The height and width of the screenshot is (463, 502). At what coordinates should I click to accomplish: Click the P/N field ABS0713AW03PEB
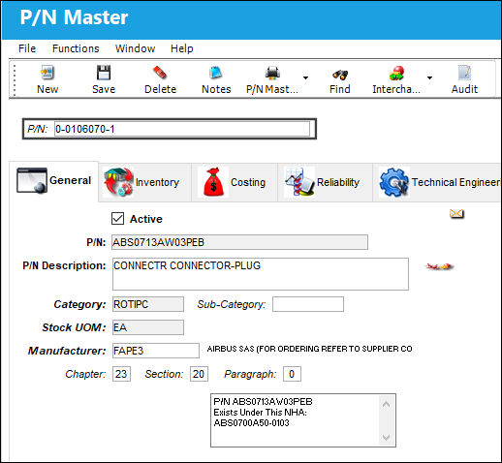coord(239,242)
